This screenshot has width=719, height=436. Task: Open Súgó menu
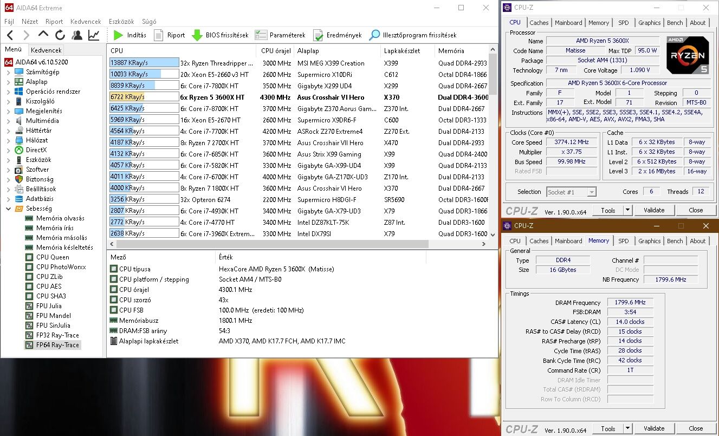point(149,22)
